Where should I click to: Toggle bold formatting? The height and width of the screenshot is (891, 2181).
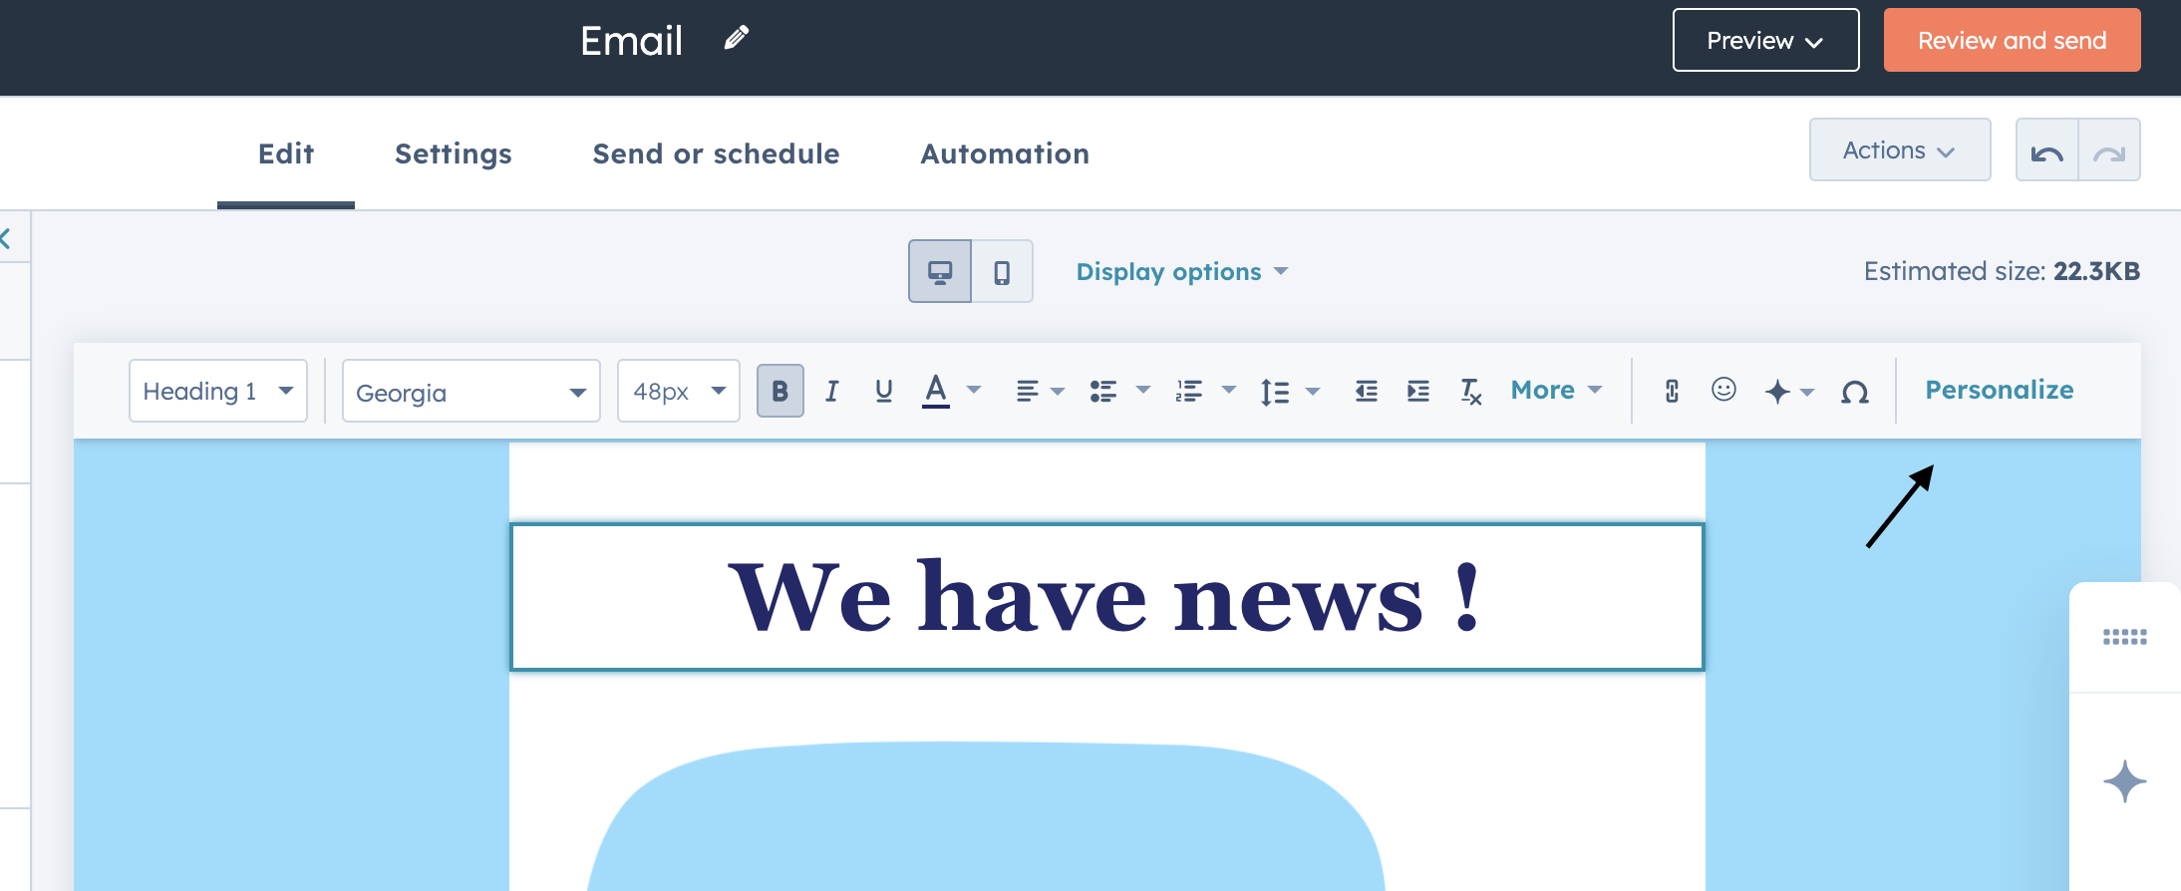(780, 391)
